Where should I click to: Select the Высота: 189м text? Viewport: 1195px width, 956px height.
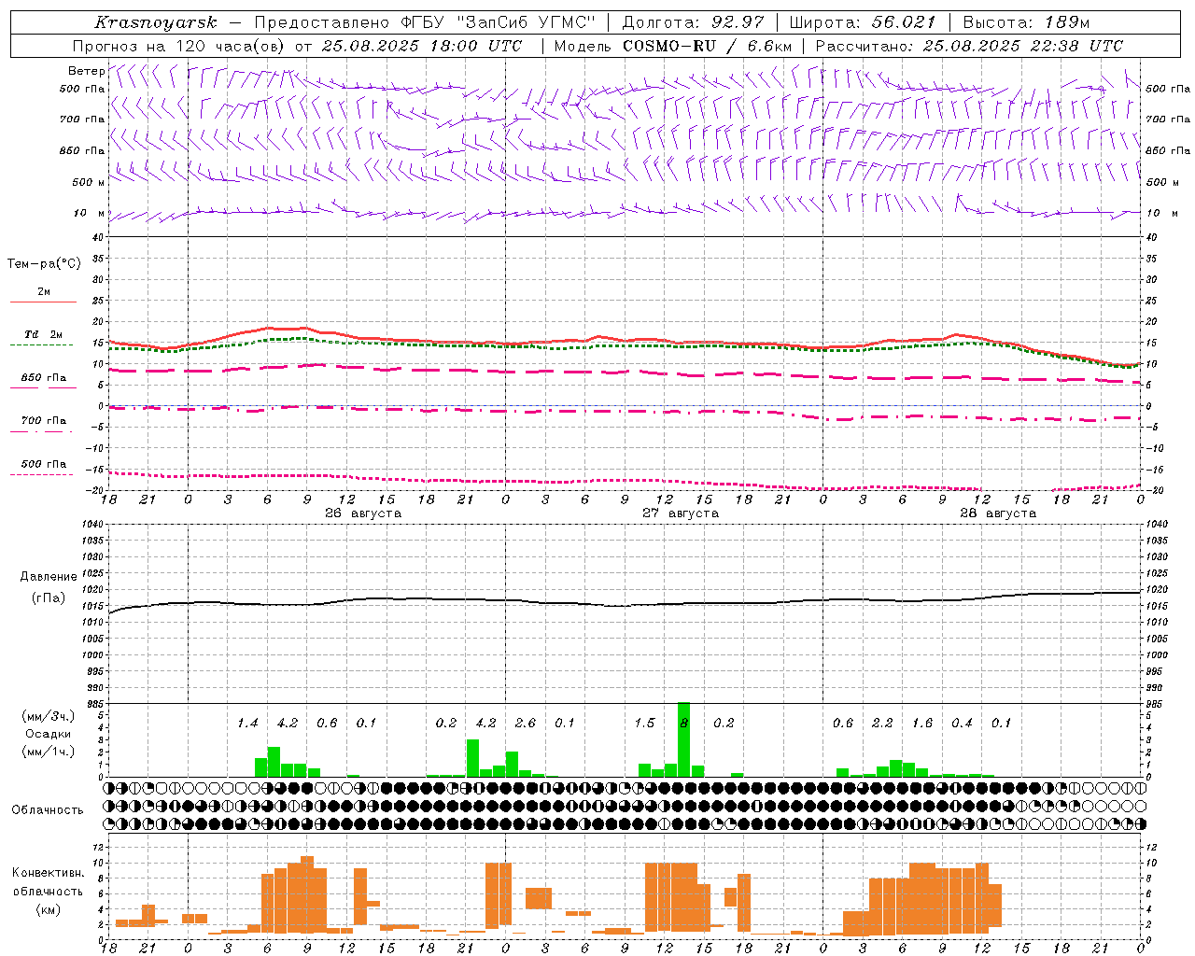coord(1026,22)
